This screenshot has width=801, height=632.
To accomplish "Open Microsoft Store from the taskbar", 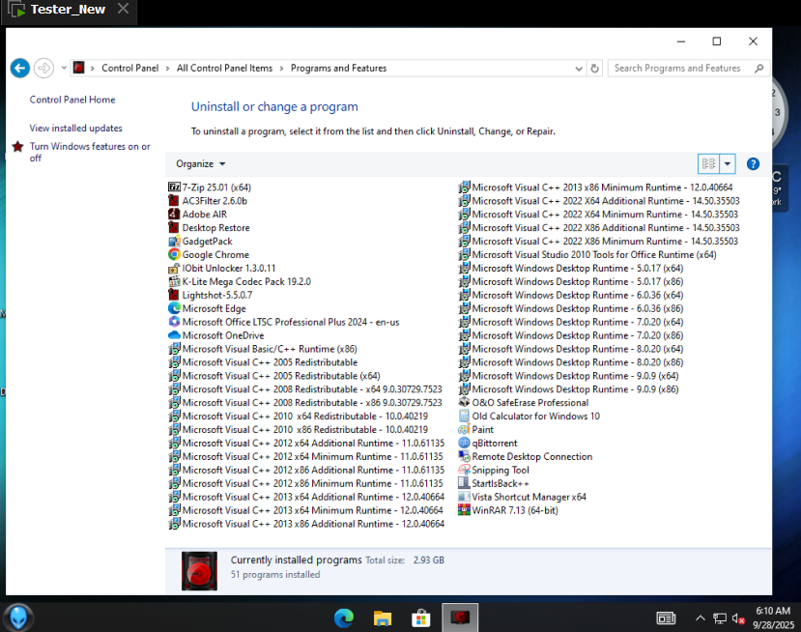I will [x=421, y=618].
